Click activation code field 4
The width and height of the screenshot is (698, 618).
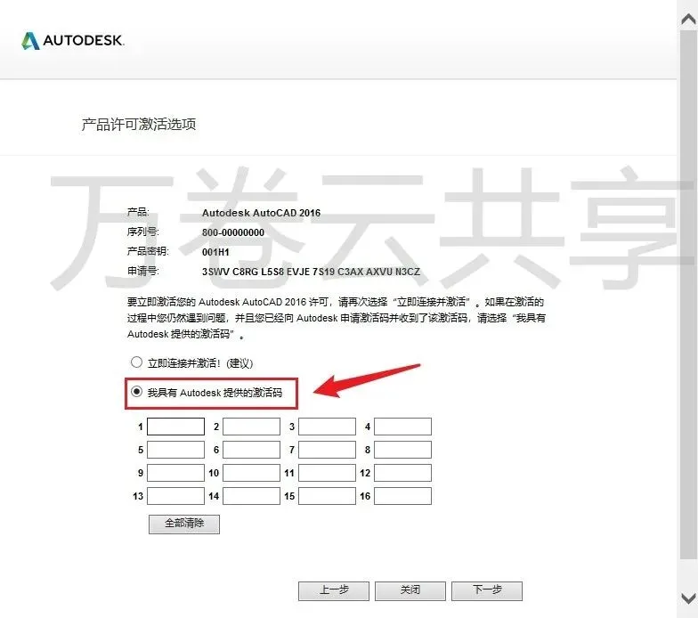[402, 427]
